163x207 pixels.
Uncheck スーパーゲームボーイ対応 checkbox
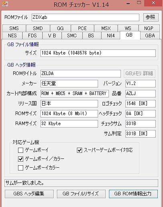[x=79, y=150]
